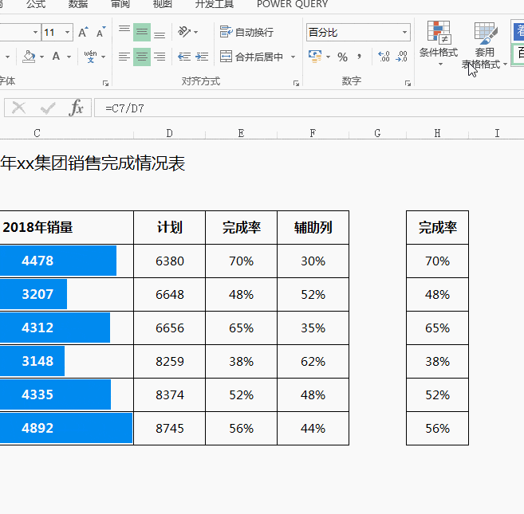Expand the accounting format dropdown arrow

328,57
